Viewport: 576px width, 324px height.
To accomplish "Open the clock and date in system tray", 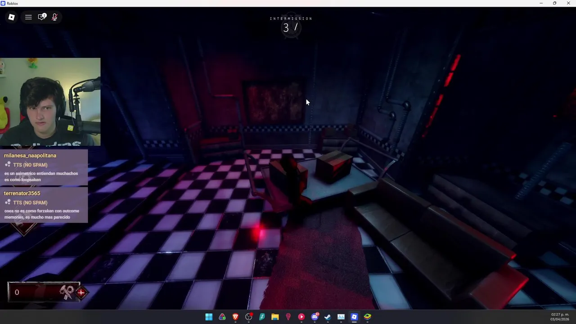I will point(560,317).
